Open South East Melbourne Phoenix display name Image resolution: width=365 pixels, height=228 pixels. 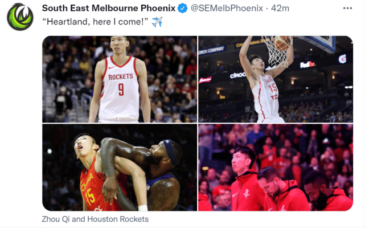coord(109,8)
